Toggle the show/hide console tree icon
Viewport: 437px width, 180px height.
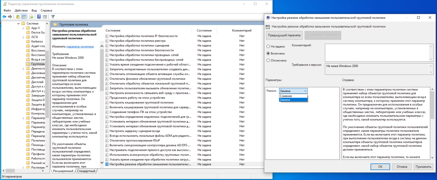click(24, 16)
